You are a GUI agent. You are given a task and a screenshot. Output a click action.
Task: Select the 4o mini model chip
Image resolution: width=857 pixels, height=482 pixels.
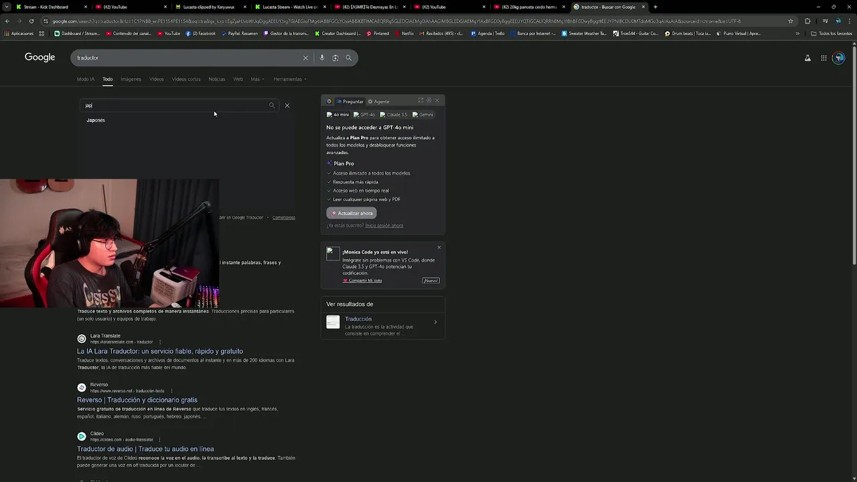point(337,114)
